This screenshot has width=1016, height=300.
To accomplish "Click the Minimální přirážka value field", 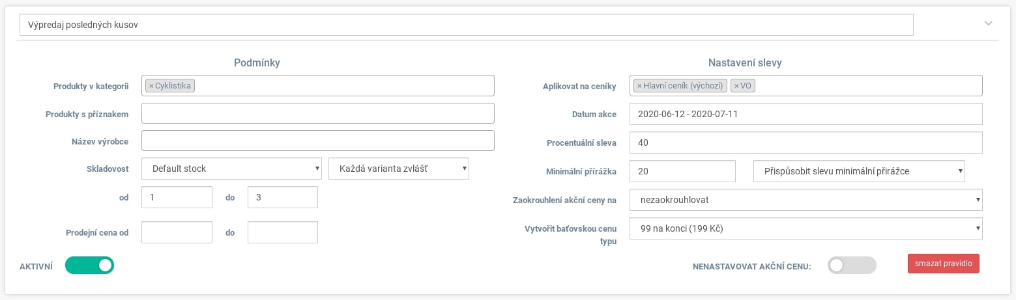I will coord(683,171).
